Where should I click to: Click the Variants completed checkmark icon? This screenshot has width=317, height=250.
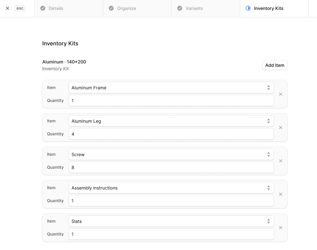pos(180,8)
